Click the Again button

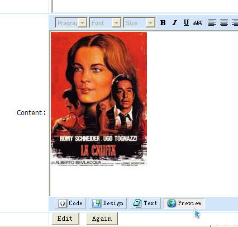(x=102, y=219)
